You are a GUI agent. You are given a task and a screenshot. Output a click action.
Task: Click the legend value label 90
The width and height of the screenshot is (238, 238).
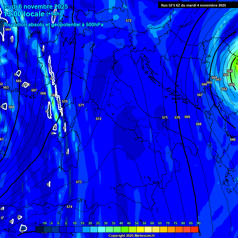coord(198,223)
